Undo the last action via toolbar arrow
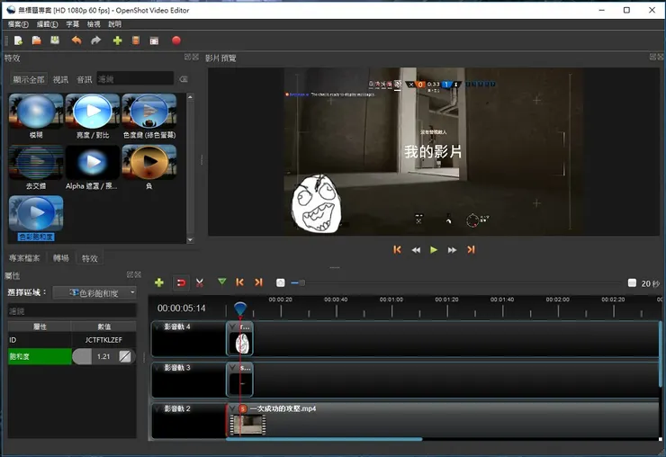Screen dimensions: 666x457 click(76, 40)
